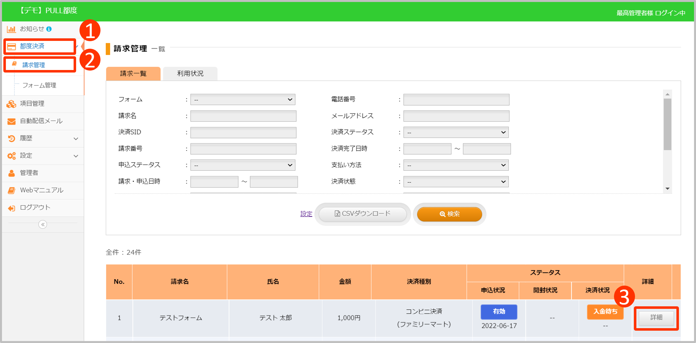This screenshot has width=696, height=343.
Task: Open the 支払い方法 dropdown
Action: click(456, 165)
